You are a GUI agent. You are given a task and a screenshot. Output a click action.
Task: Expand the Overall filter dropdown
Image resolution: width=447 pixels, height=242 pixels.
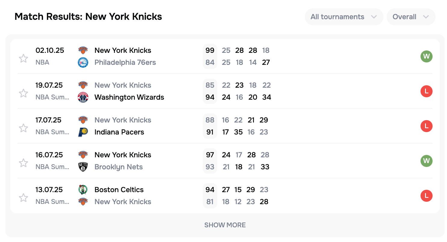coord(411,17)
